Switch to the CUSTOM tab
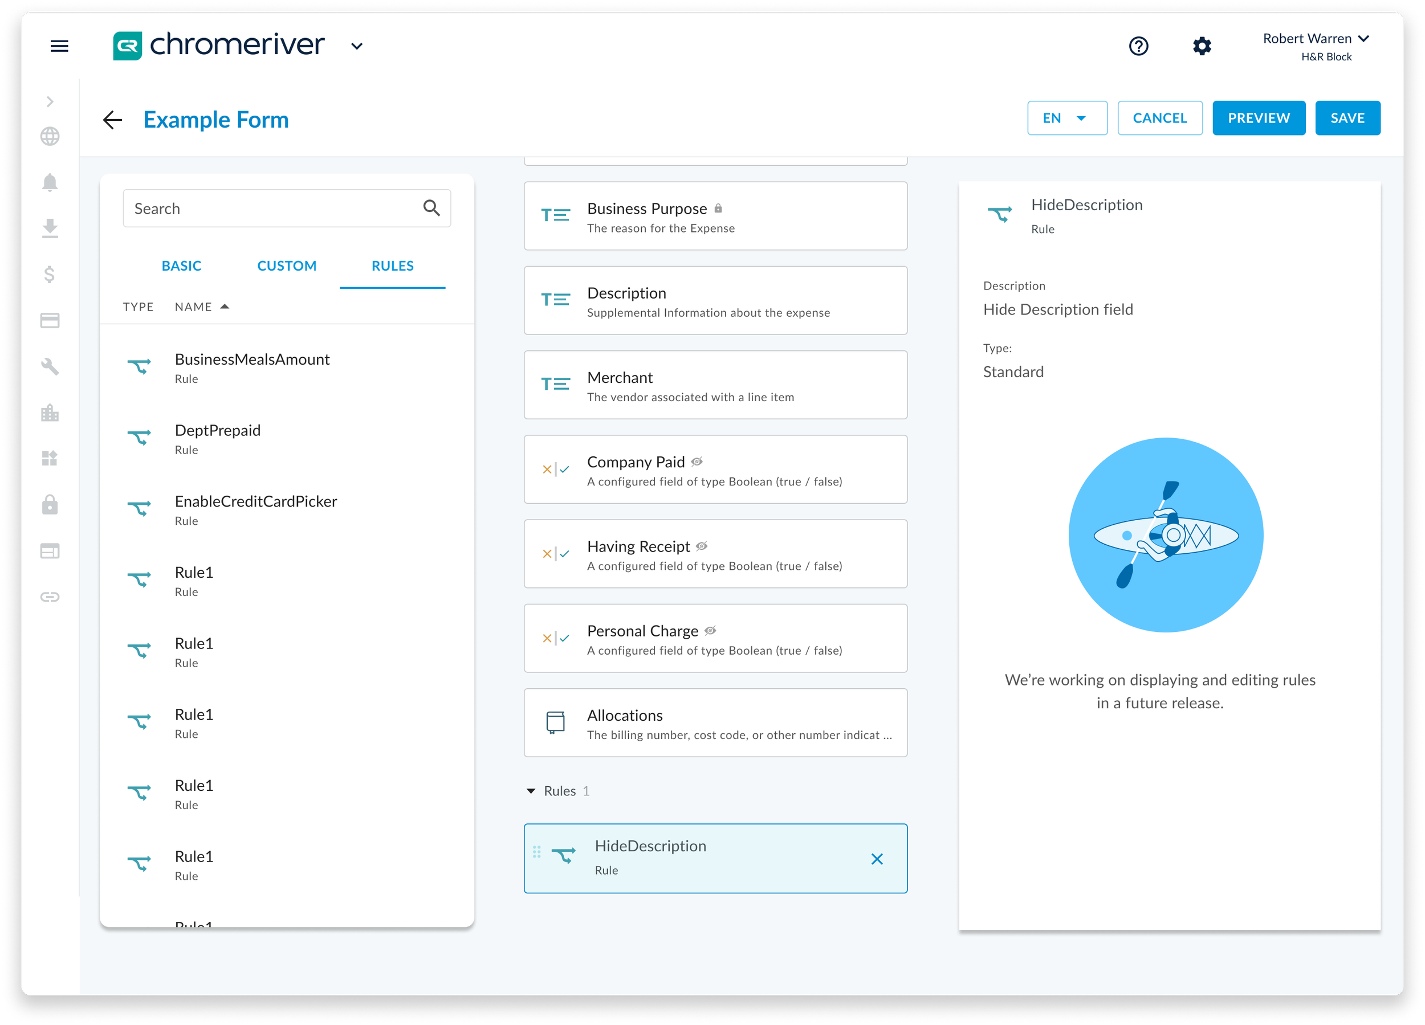This screenshot has width=1425, height=1025. point(287,266)
